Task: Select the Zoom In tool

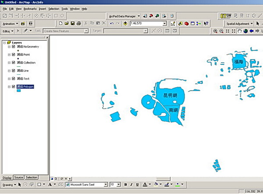Action: [x=215, y=31]
